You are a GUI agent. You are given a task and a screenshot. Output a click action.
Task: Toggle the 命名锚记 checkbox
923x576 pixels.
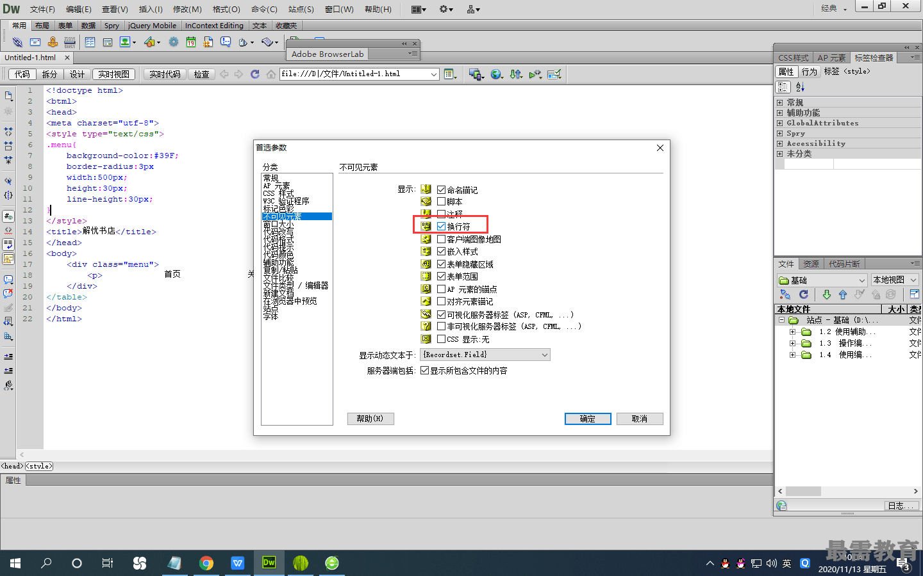441,189
